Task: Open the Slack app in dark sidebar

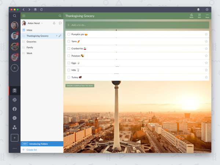Action: pyautogui.click(x=15, y=100)
